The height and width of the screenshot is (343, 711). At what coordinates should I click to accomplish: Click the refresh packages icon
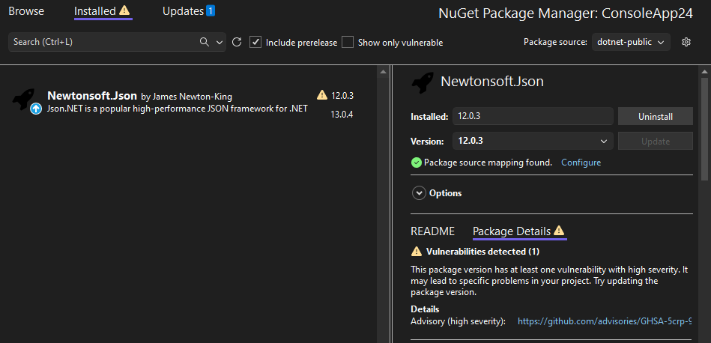click(237, 43)
